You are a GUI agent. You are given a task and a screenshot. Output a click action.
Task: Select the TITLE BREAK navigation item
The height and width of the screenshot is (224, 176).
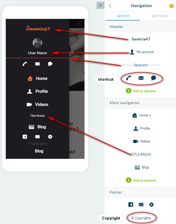[x=141, y=154]
